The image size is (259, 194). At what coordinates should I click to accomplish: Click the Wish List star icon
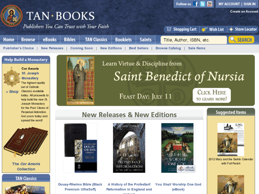click(204, 30)
